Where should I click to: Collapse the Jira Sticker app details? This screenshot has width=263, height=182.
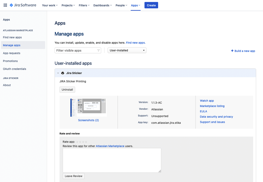(58, 73)
